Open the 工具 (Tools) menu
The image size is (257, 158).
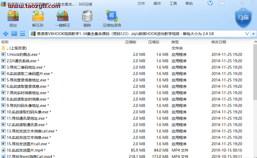point(173,3)
